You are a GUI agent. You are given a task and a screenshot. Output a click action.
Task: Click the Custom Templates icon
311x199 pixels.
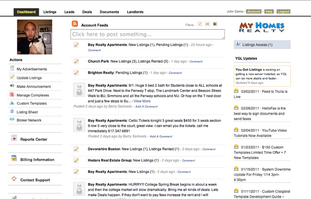pyautogui.click(x=12, y=103)
